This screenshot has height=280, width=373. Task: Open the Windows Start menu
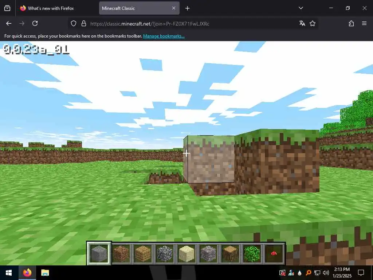(9, 273)
